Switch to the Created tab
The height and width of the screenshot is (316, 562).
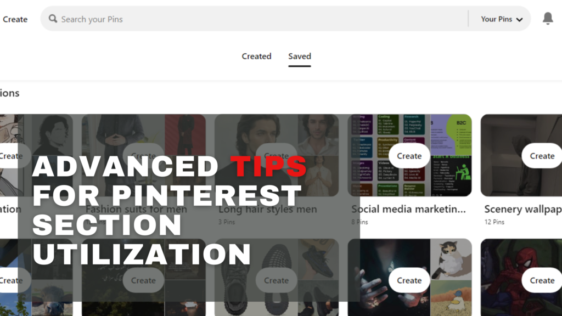coord(256,56)
